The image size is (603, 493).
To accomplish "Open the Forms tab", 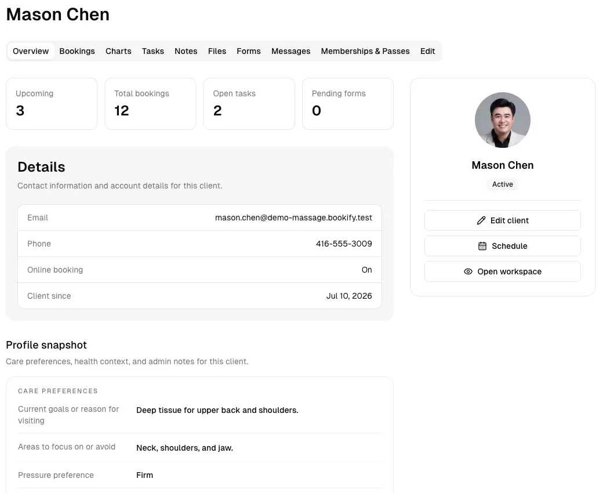I will [x=248, y=51].
